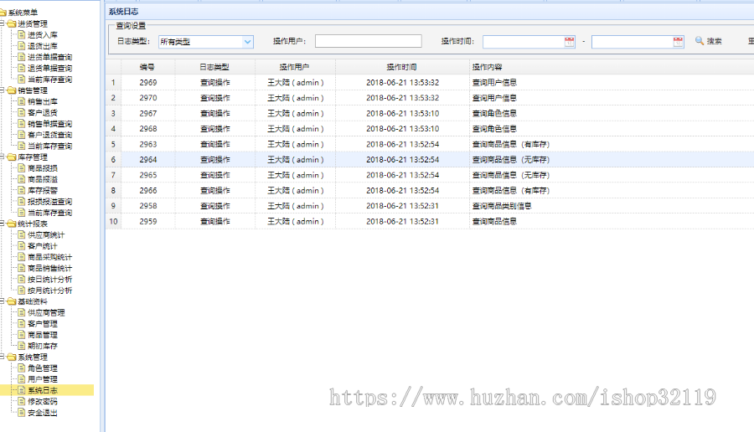Click the 系统日志 panel title

(124, 12)
